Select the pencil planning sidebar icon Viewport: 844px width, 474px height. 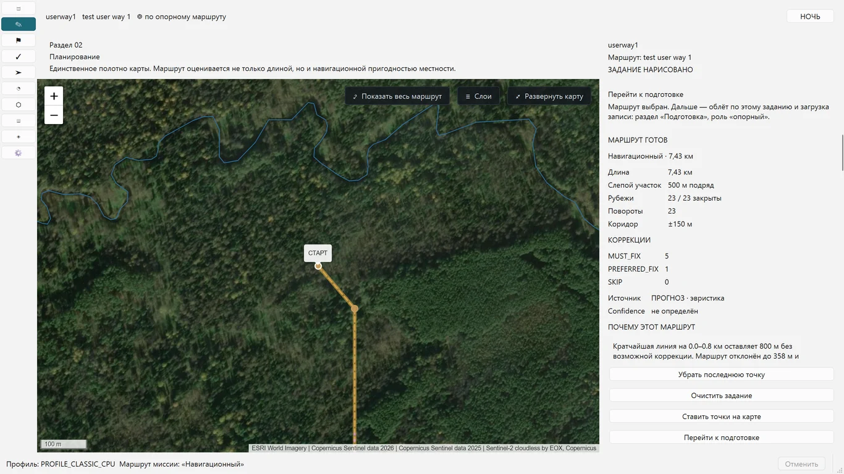pos(19,24)
